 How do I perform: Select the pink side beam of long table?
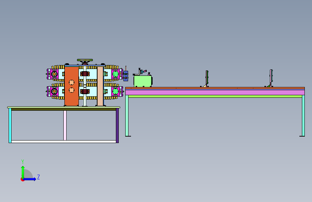click(x=215, y=92)
